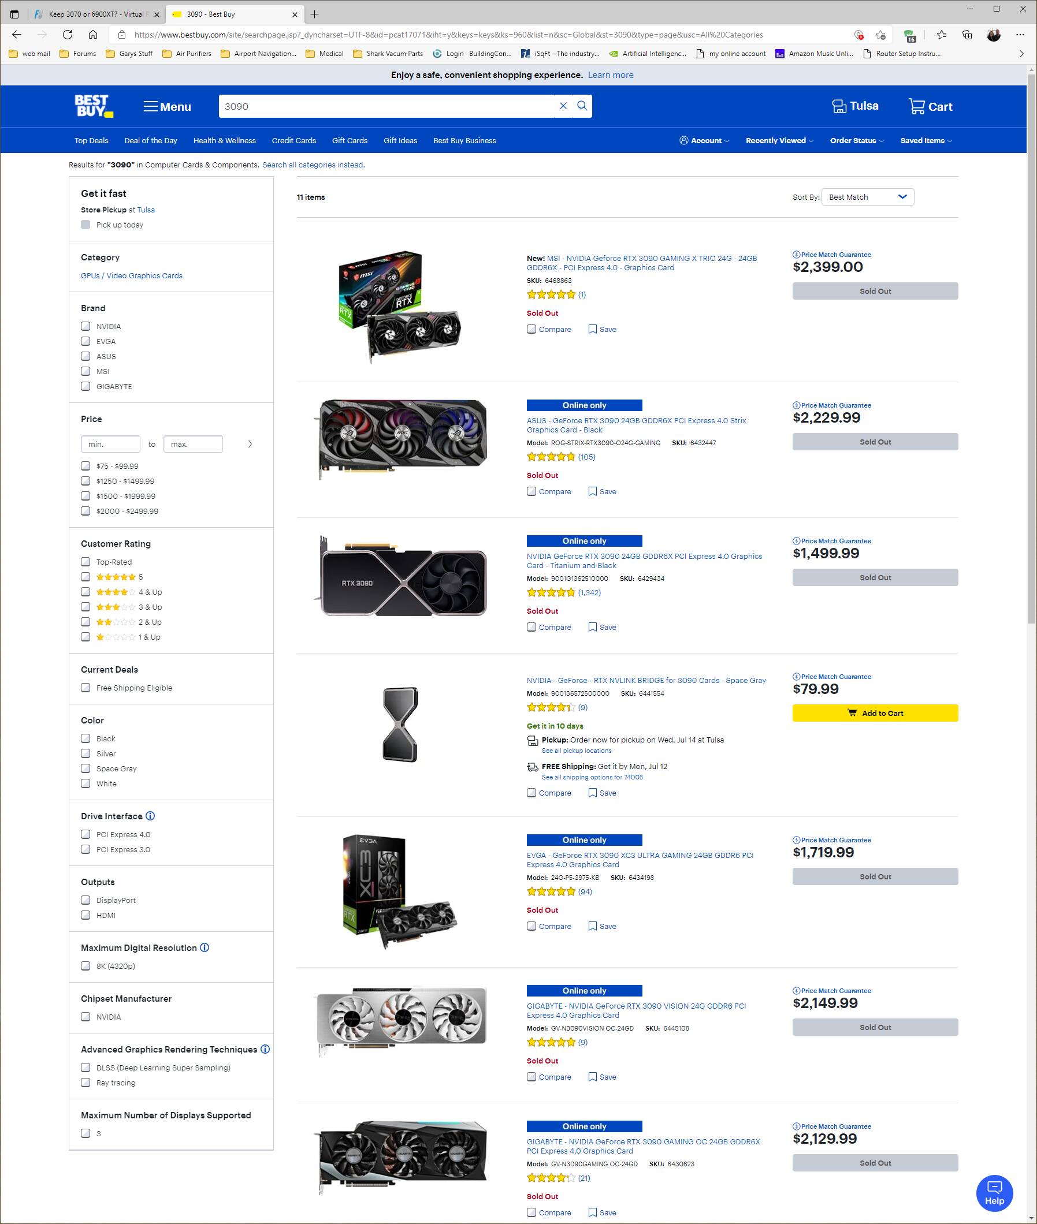This screenshot has width=1037, height=1224.
Task: Check the EVGA brand filter
Action: (x=86, y=341)
